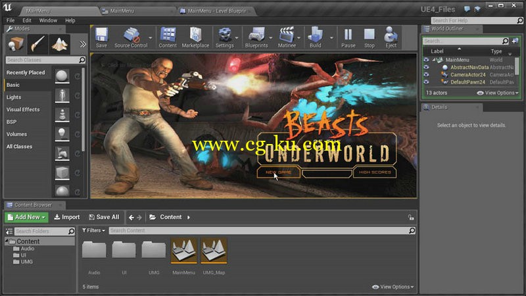This screenshot has height=296, width=526.
Task: Open Blueprints dropdown arrow
Action: [x=271, y=37]
